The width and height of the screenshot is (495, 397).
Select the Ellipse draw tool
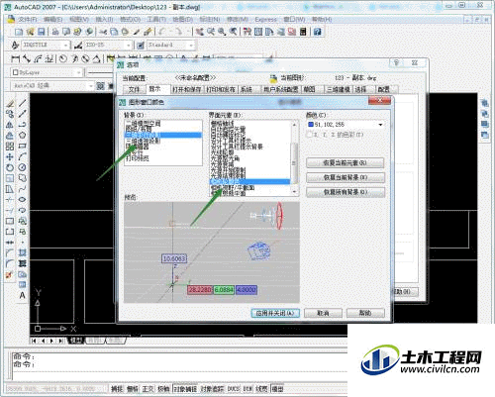(22, 199)
